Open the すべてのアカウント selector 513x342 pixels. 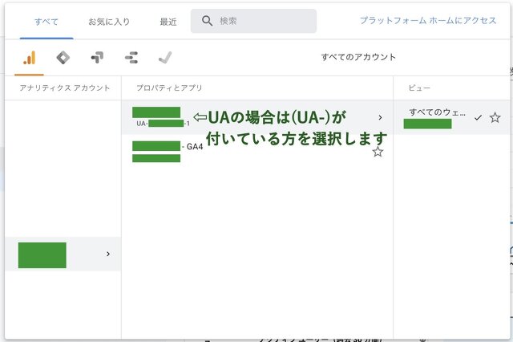point(358,58)
